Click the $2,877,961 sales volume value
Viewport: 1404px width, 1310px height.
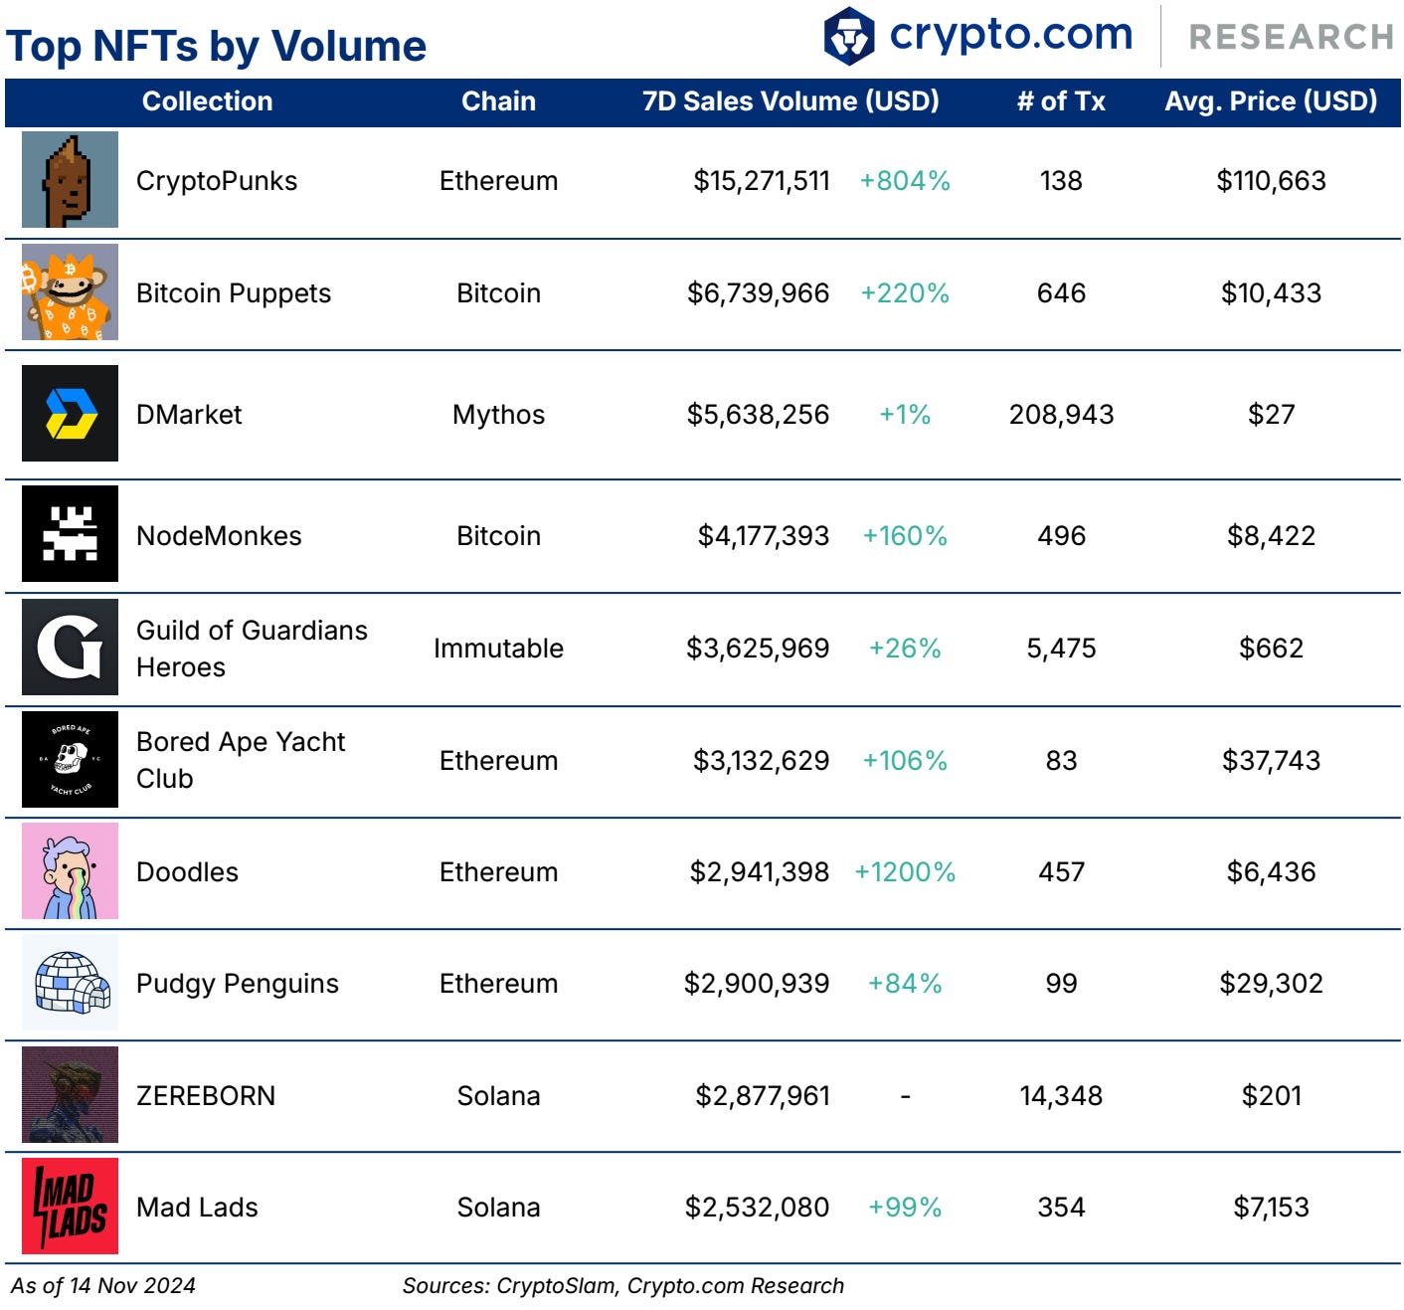pos(763,1096)
